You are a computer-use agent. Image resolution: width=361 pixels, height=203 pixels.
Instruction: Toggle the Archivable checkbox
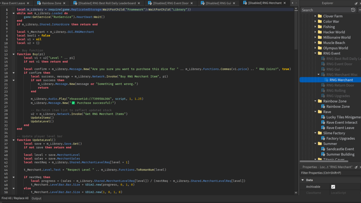333,187
